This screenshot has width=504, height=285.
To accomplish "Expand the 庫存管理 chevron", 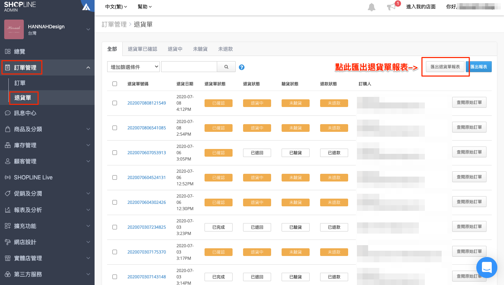I will point(88,145).
